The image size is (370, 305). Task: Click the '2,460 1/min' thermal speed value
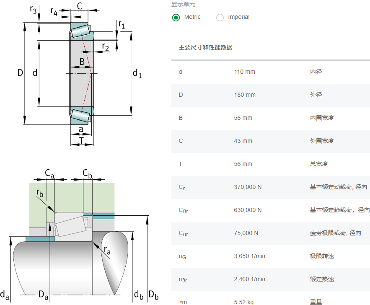[250, 279]
